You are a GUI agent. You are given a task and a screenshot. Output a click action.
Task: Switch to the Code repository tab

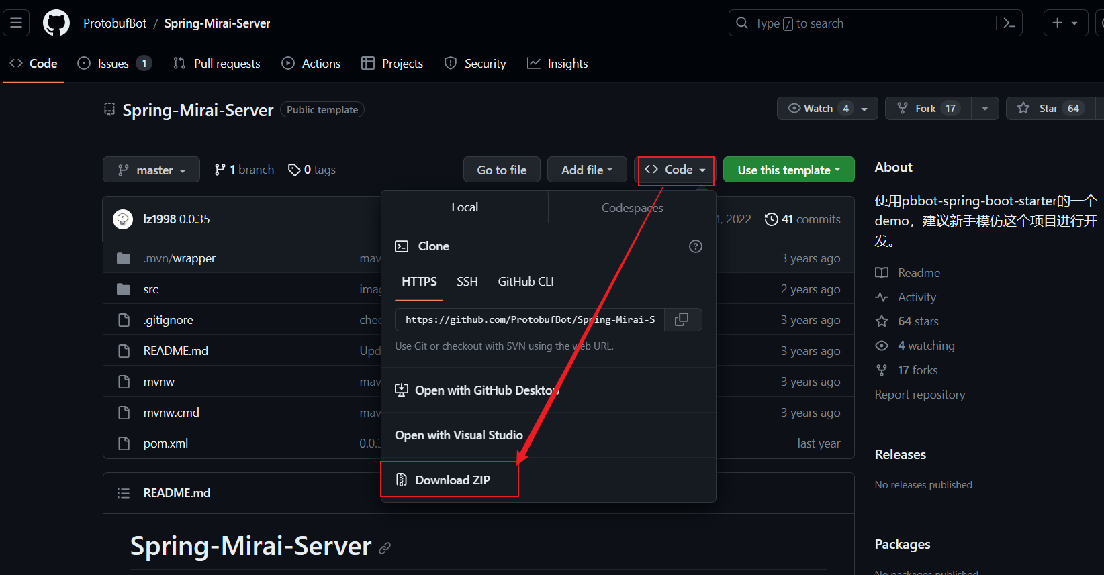click(x=34, y=64)
